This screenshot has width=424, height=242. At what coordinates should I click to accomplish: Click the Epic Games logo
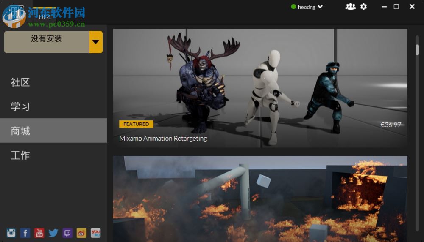(x=17, y=13)
